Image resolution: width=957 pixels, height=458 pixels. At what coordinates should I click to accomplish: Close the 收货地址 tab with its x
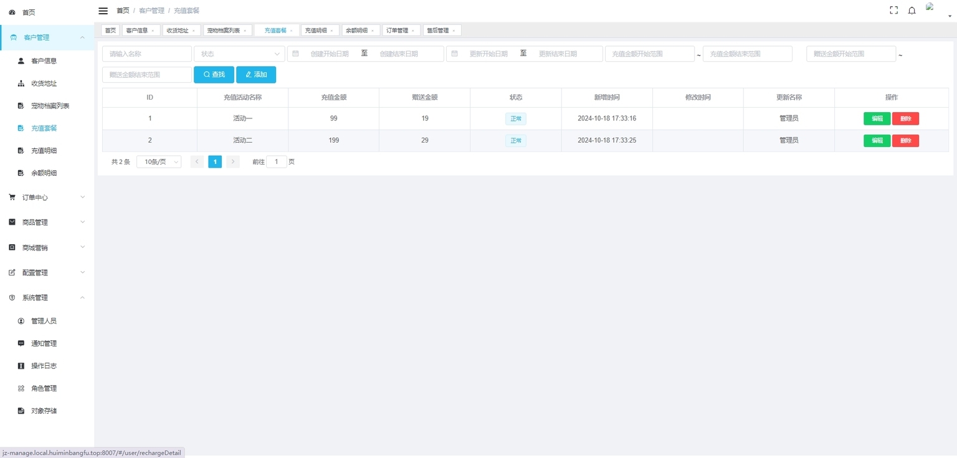click(193, 31)
